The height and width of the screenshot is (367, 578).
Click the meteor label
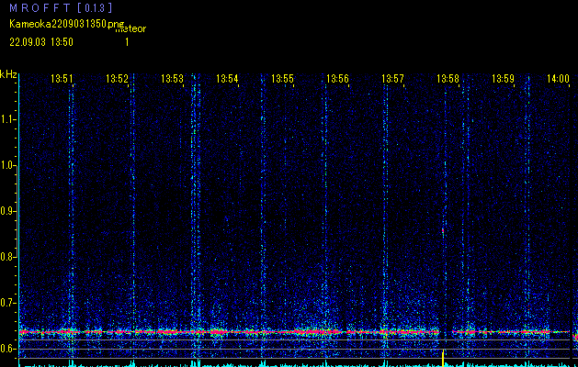[x=130, y=28]
